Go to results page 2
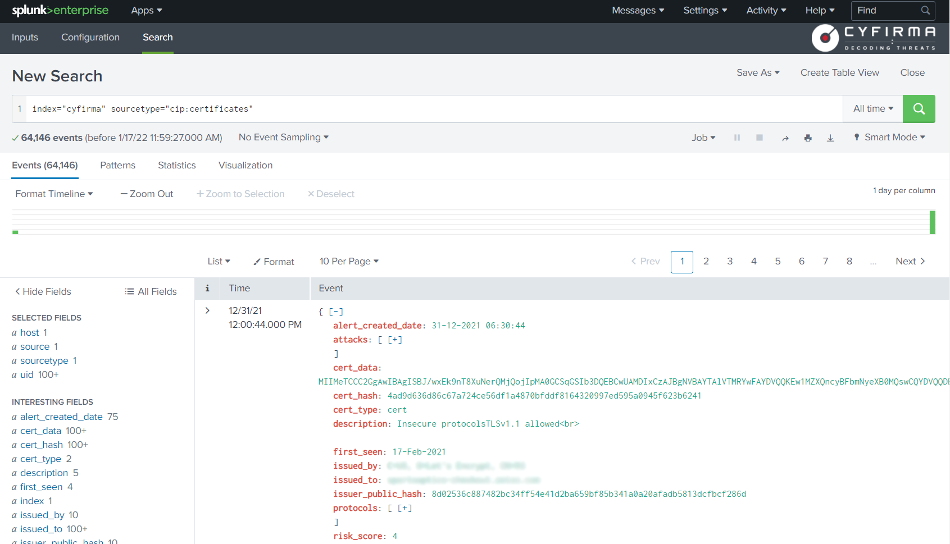This screenshot has width=950, height=544. [706, 261]
